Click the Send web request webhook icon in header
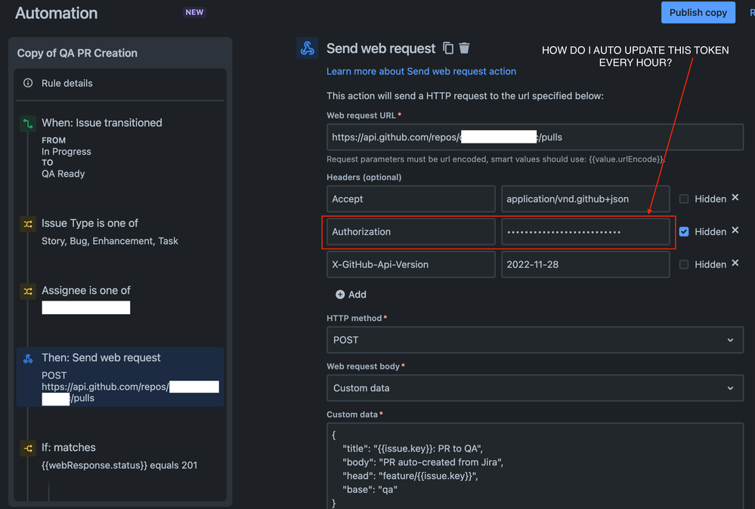 (307, 48)
